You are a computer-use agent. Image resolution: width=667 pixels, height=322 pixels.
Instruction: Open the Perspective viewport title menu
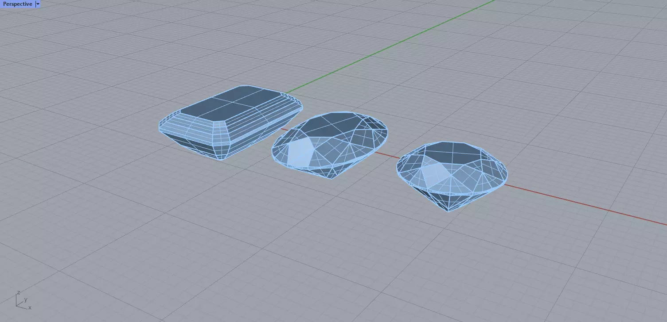[x=18, y=4]
